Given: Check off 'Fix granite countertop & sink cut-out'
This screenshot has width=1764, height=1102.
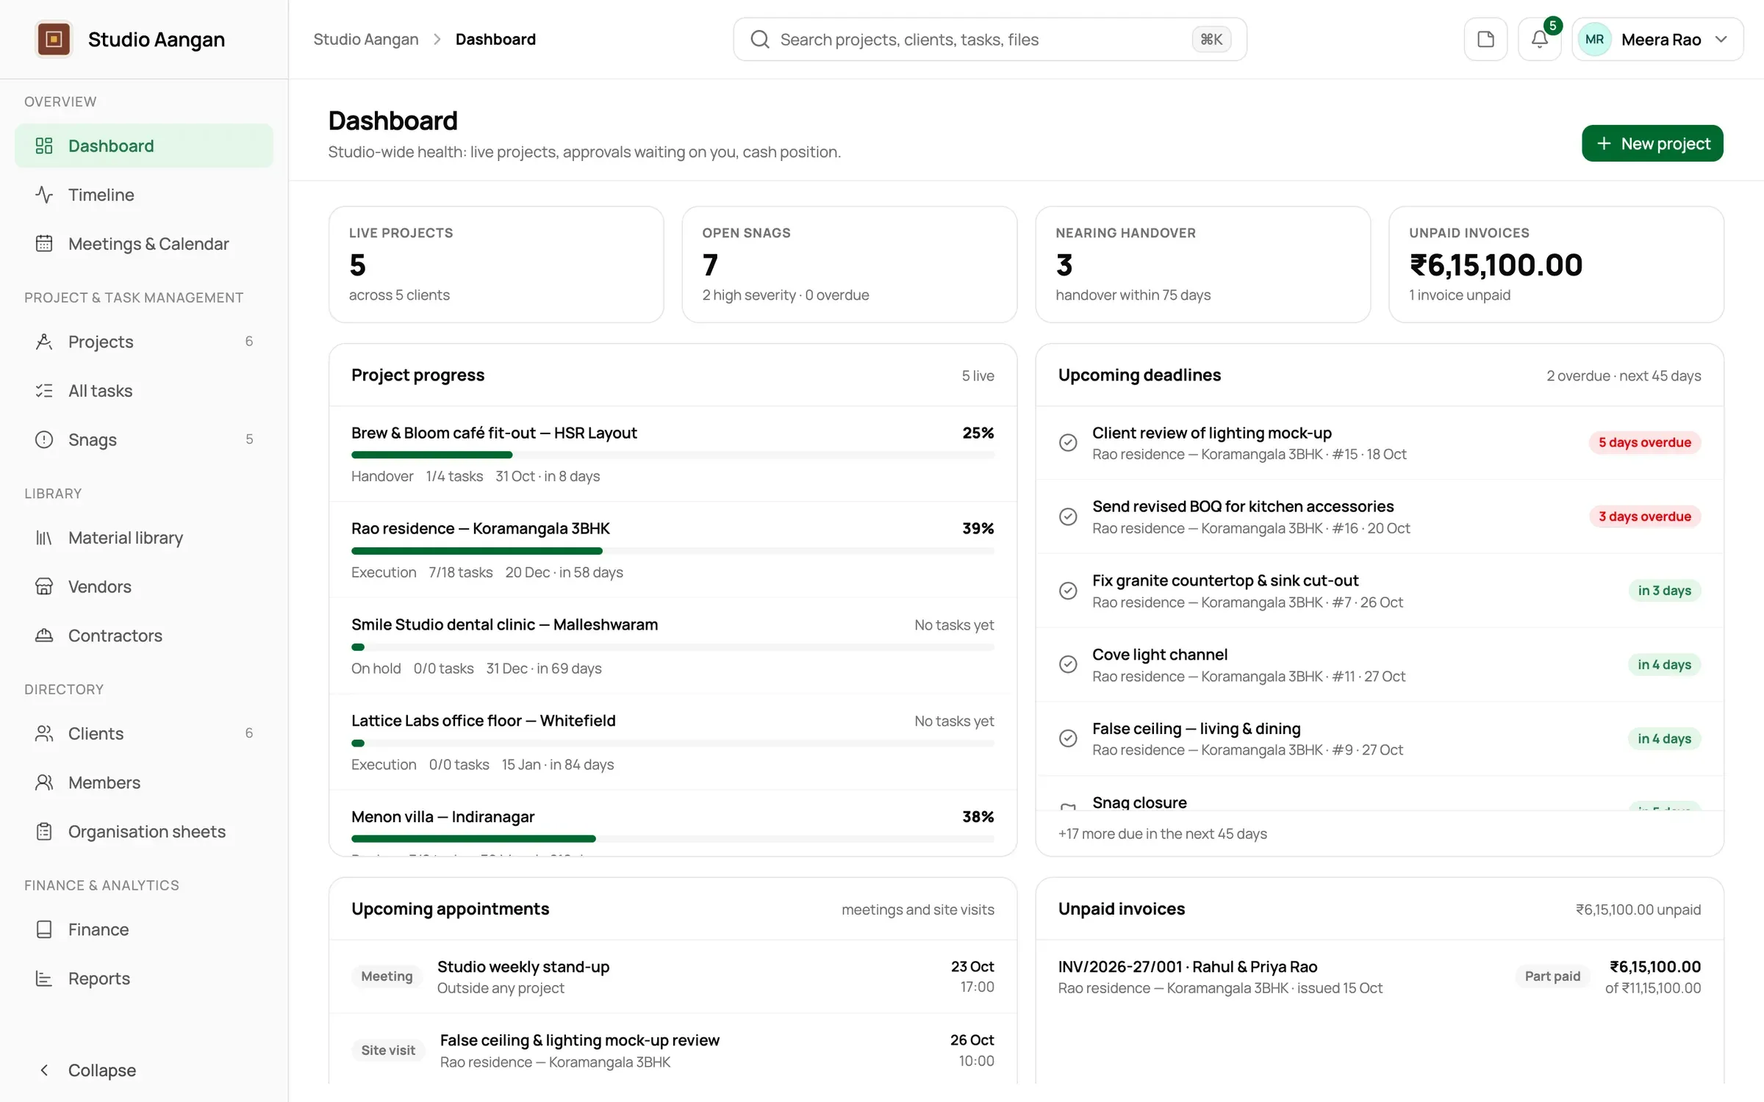Looking at the screenshot, I should 1068,591.
